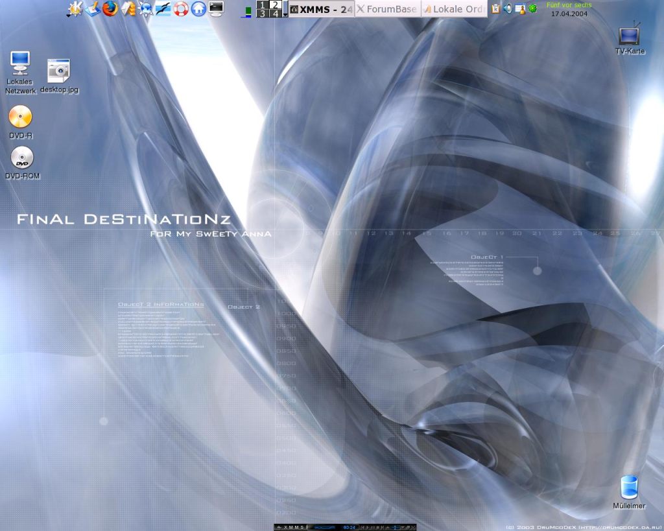Open the volume speaker tray icon
This screenshot has width=664, height=531.
(x=508, y=8)
